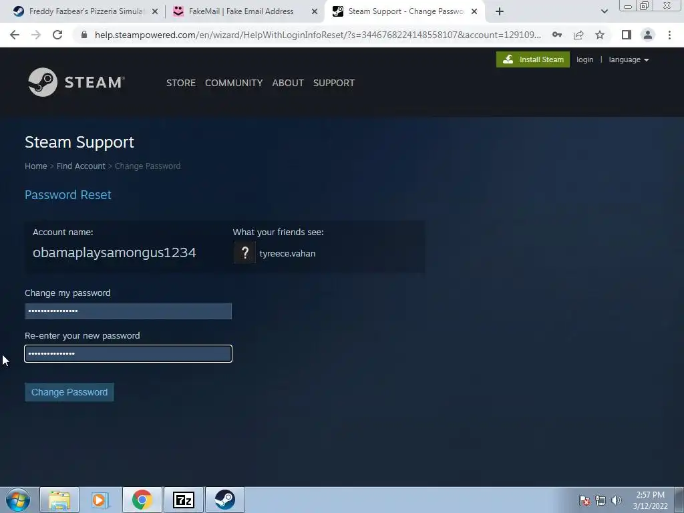Select the Steam Support Change Password tab

405,11
